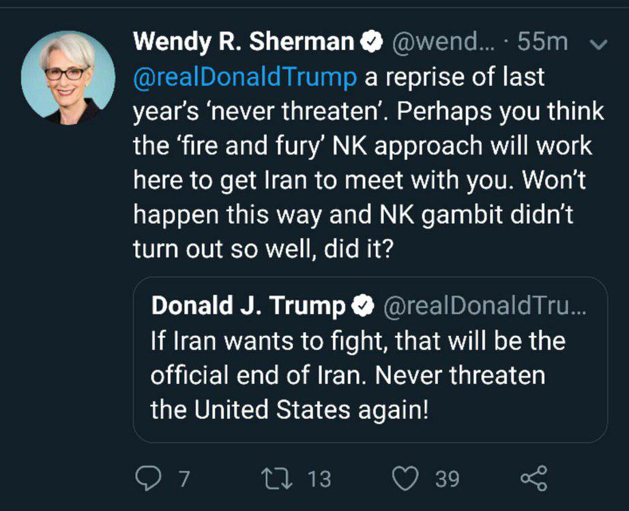Click the Wendy R. Sherman display name
The height and width of the screenshot is (511, 629).
coord(244,42)
